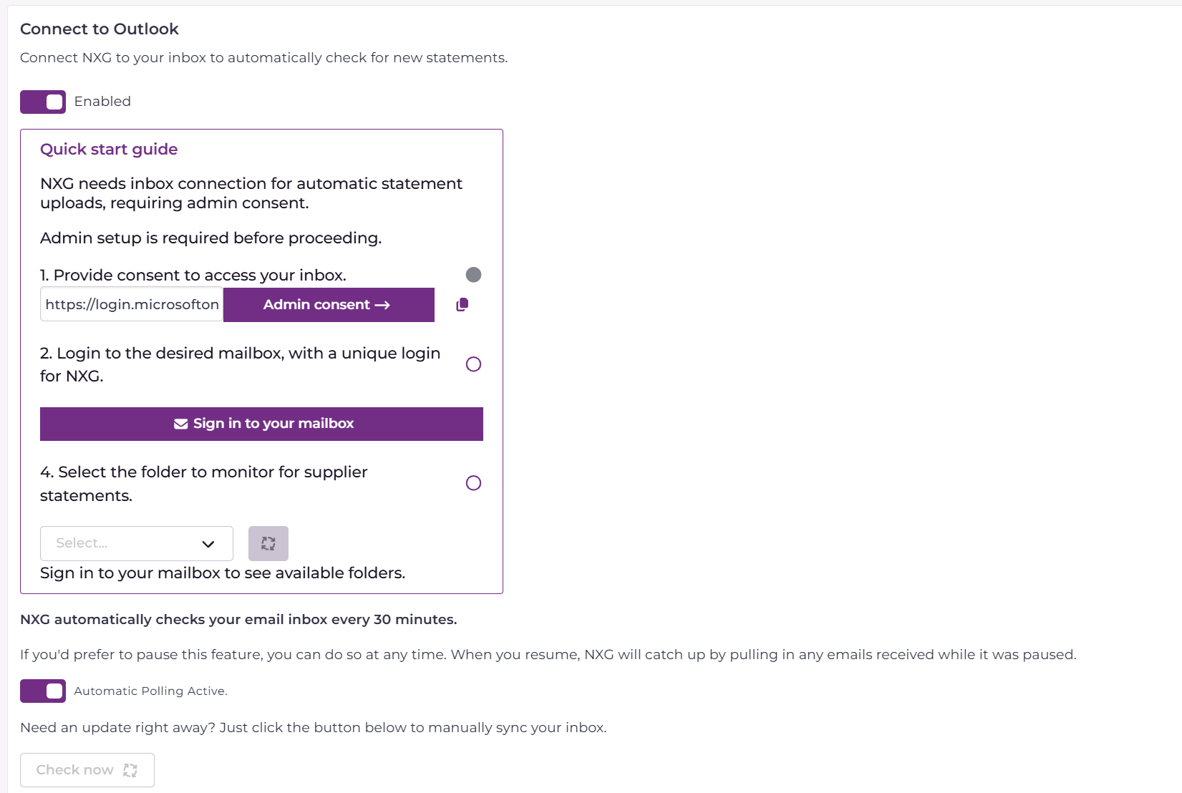Click the Automatic Polling Active label

(150, 691)
